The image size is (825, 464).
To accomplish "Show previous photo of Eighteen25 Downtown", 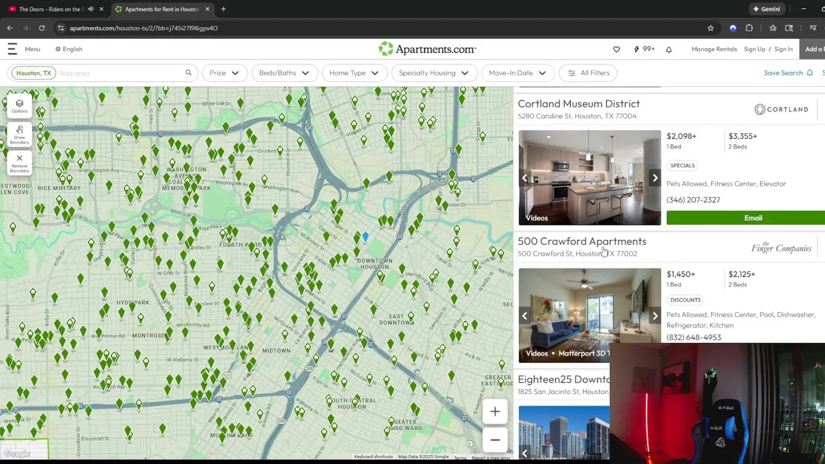I will (525, 454).
